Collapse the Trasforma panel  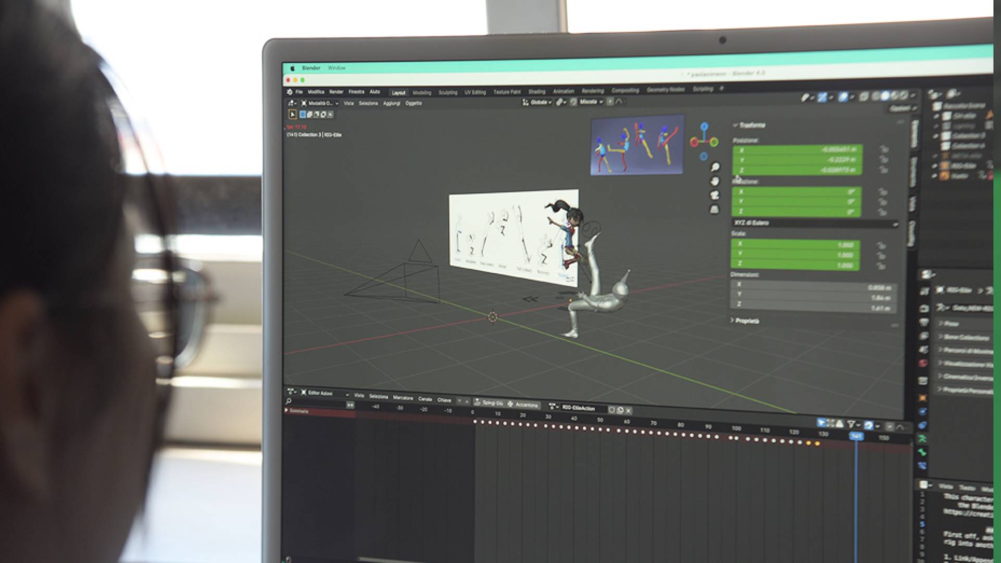[x=749, y=125]
